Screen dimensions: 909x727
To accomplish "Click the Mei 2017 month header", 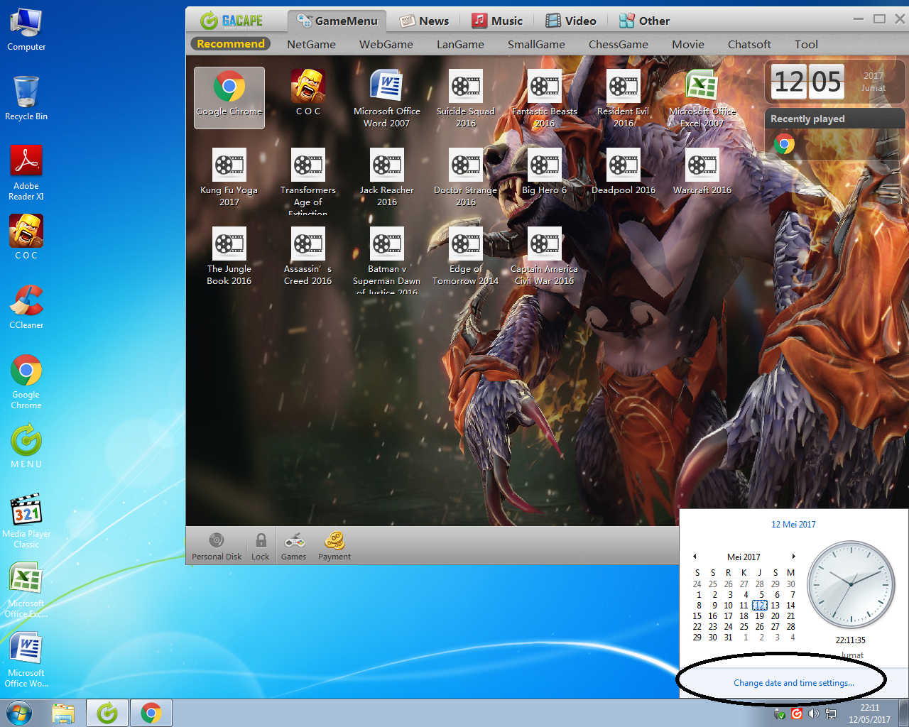I will [744, 557].
